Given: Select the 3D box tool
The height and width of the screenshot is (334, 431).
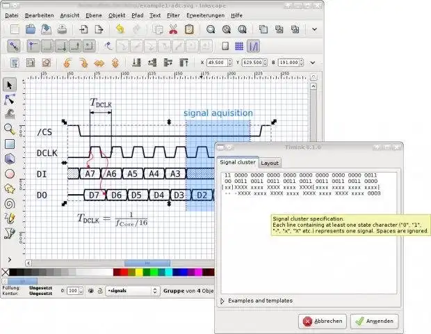Looking at the screenshot, I should click(x=10, y=159).
